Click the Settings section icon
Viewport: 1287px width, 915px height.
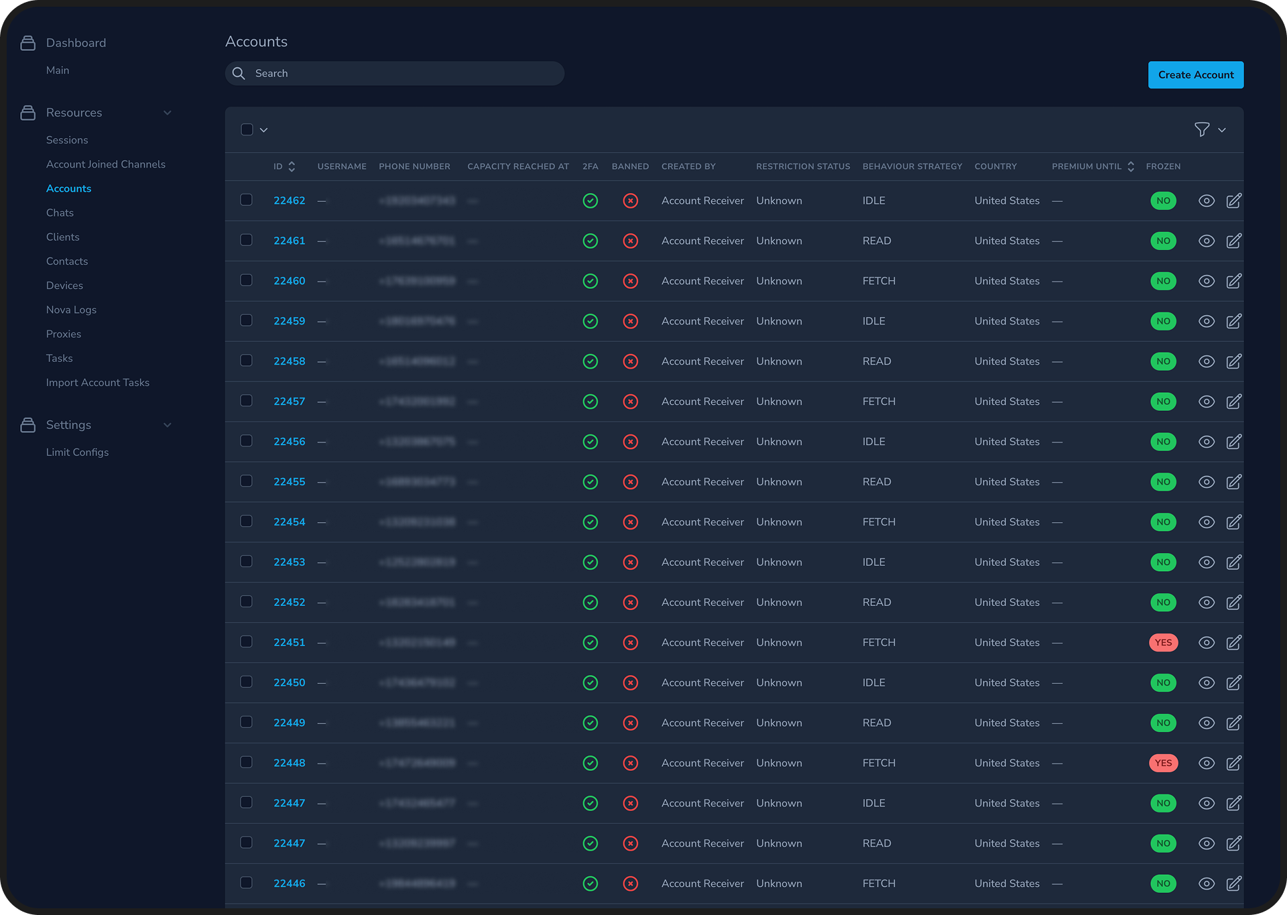click(27, 425)
